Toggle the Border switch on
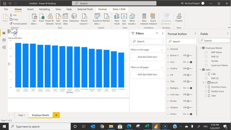 click(x=189, y=101)
